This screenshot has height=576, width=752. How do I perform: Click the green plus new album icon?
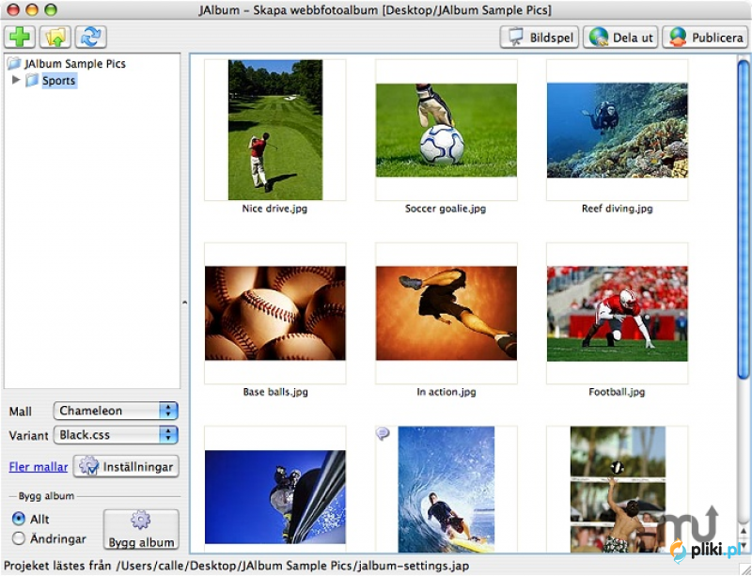click(x=20, y=37)
